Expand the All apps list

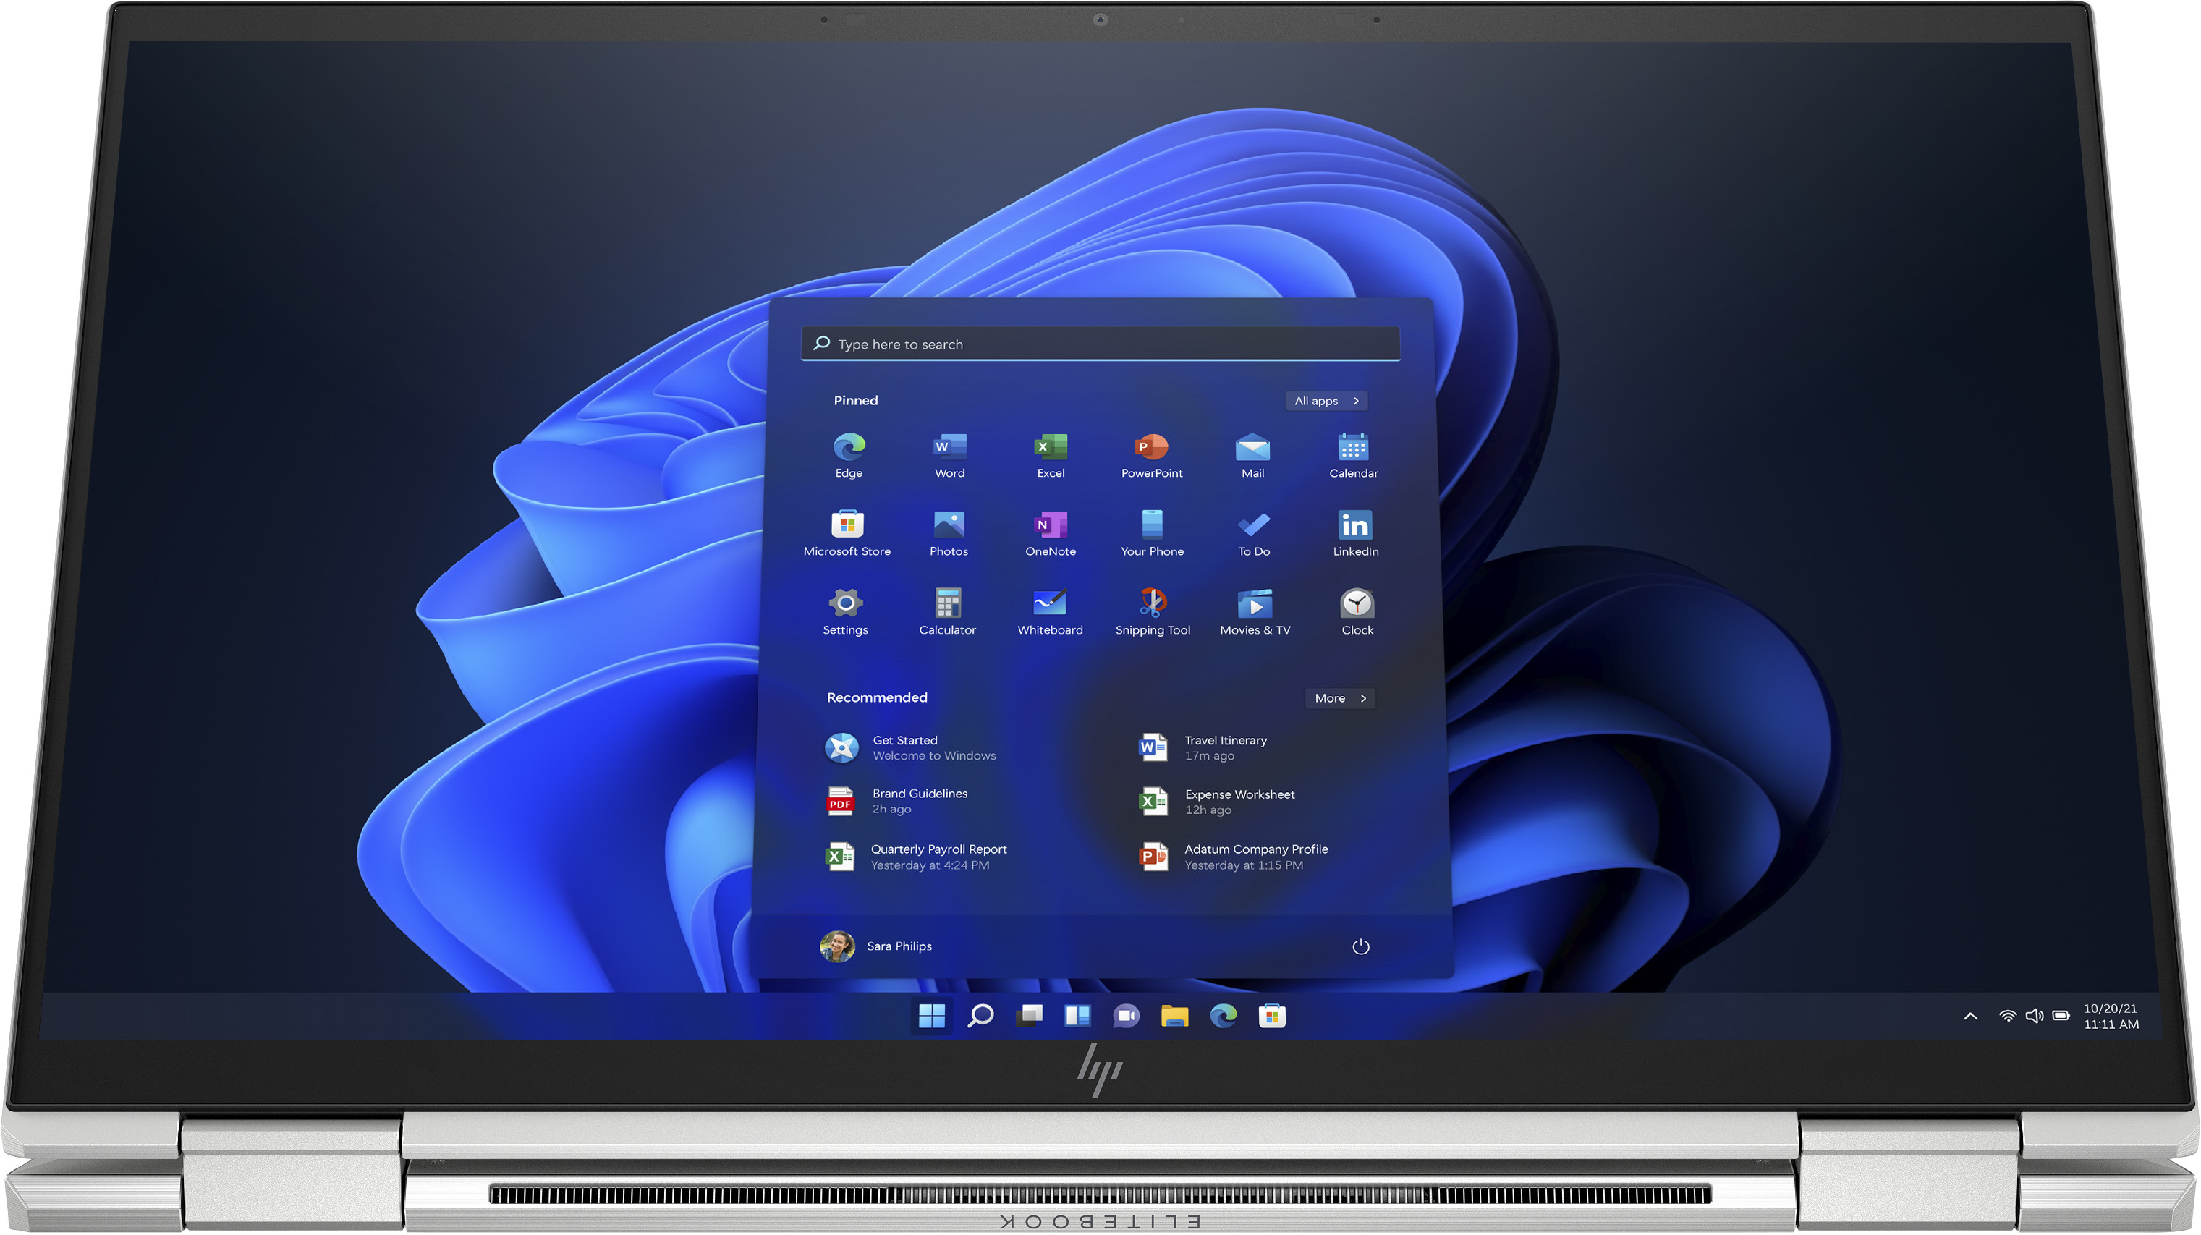(x=1326, y=402)
